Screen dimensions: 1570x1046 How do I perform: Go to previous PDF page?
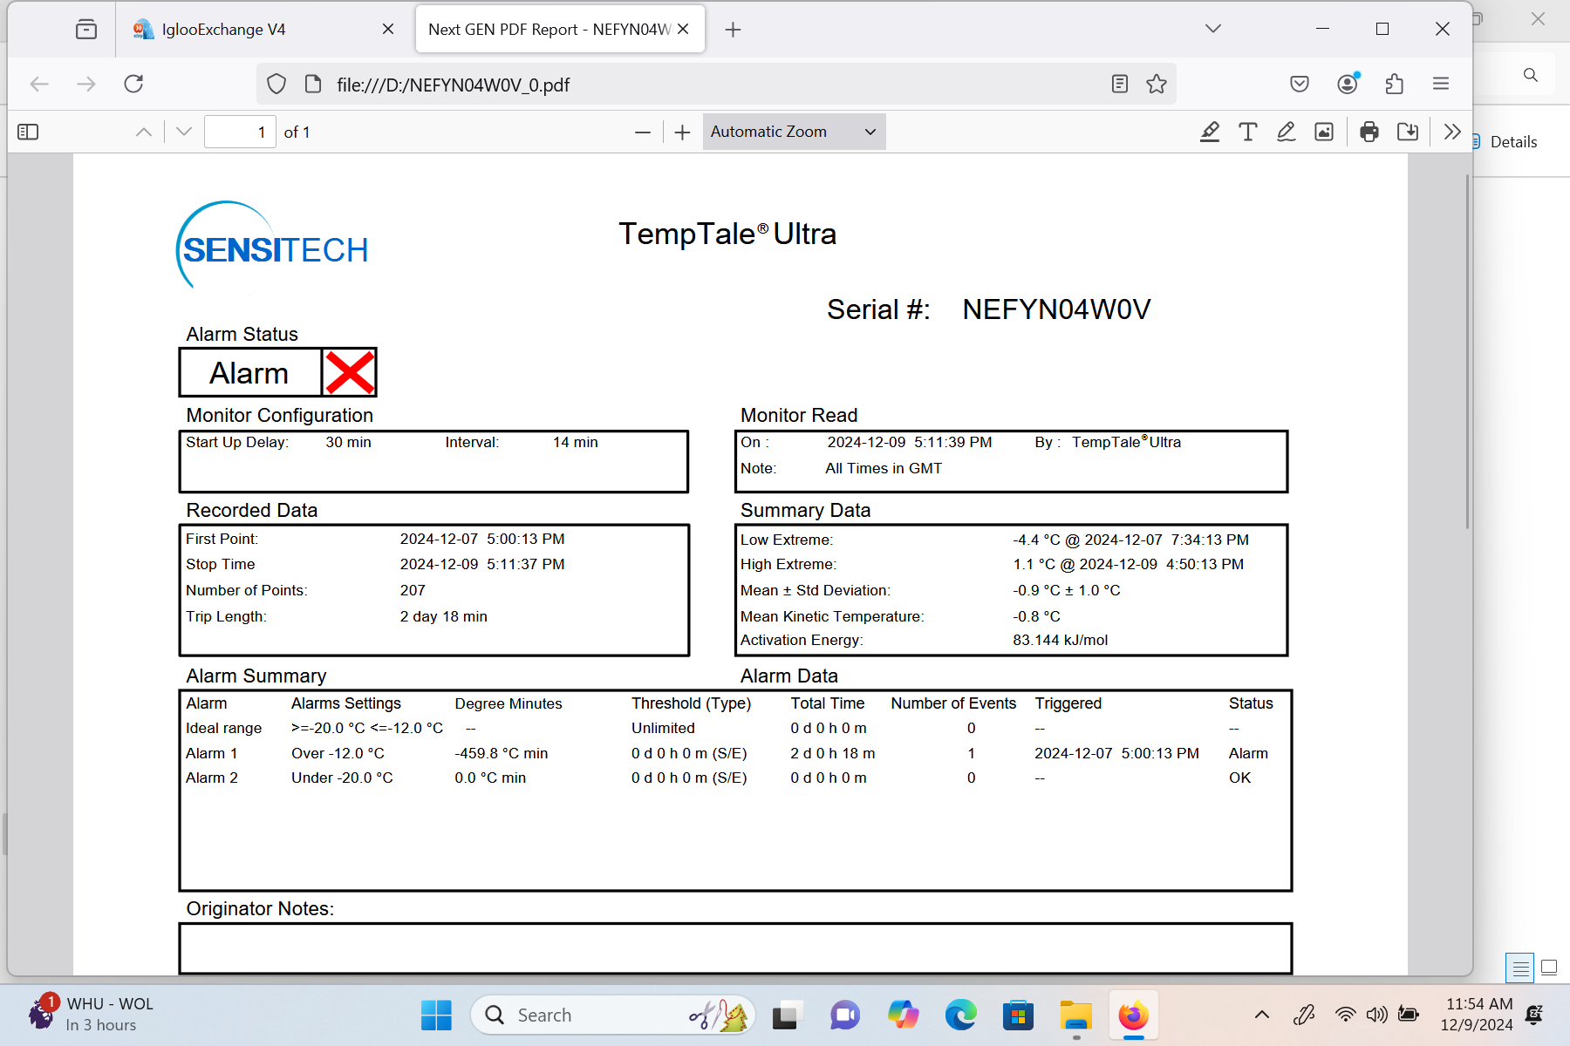coord(144,132)
